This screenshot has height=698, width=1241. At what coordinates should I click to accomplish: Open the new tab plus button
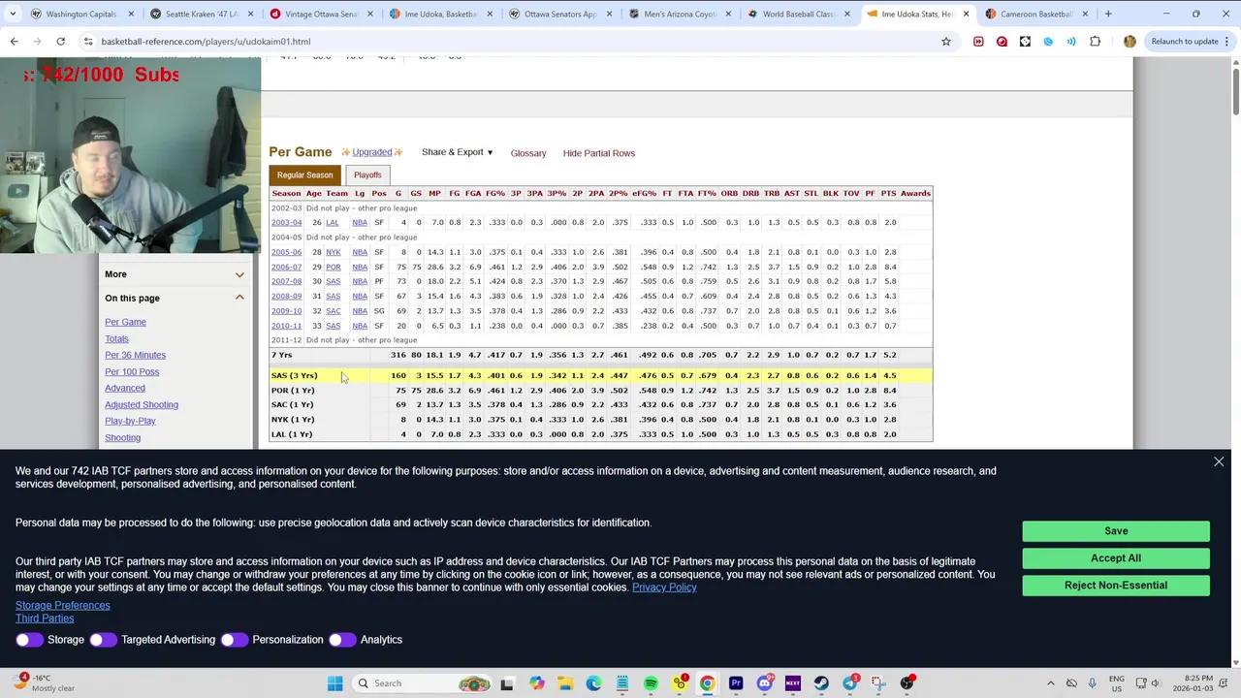(x=1108, y=14)
